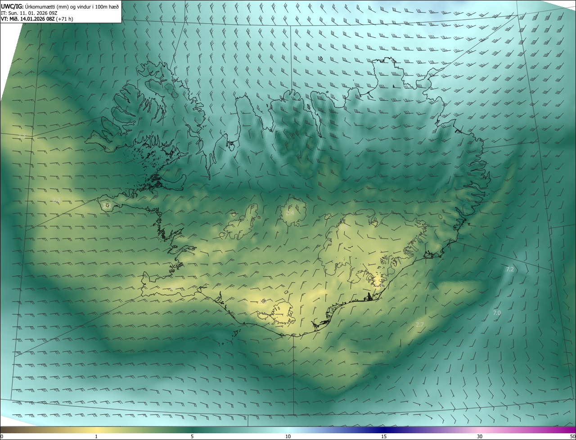Click the '15' tick on the color scale
Screen dimensions: 576x440
(x=384, y=436)
